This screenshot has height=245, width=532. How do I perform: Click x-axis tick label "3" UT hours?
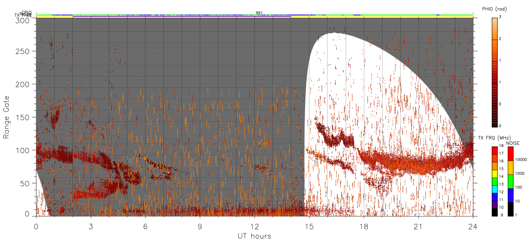91,226
